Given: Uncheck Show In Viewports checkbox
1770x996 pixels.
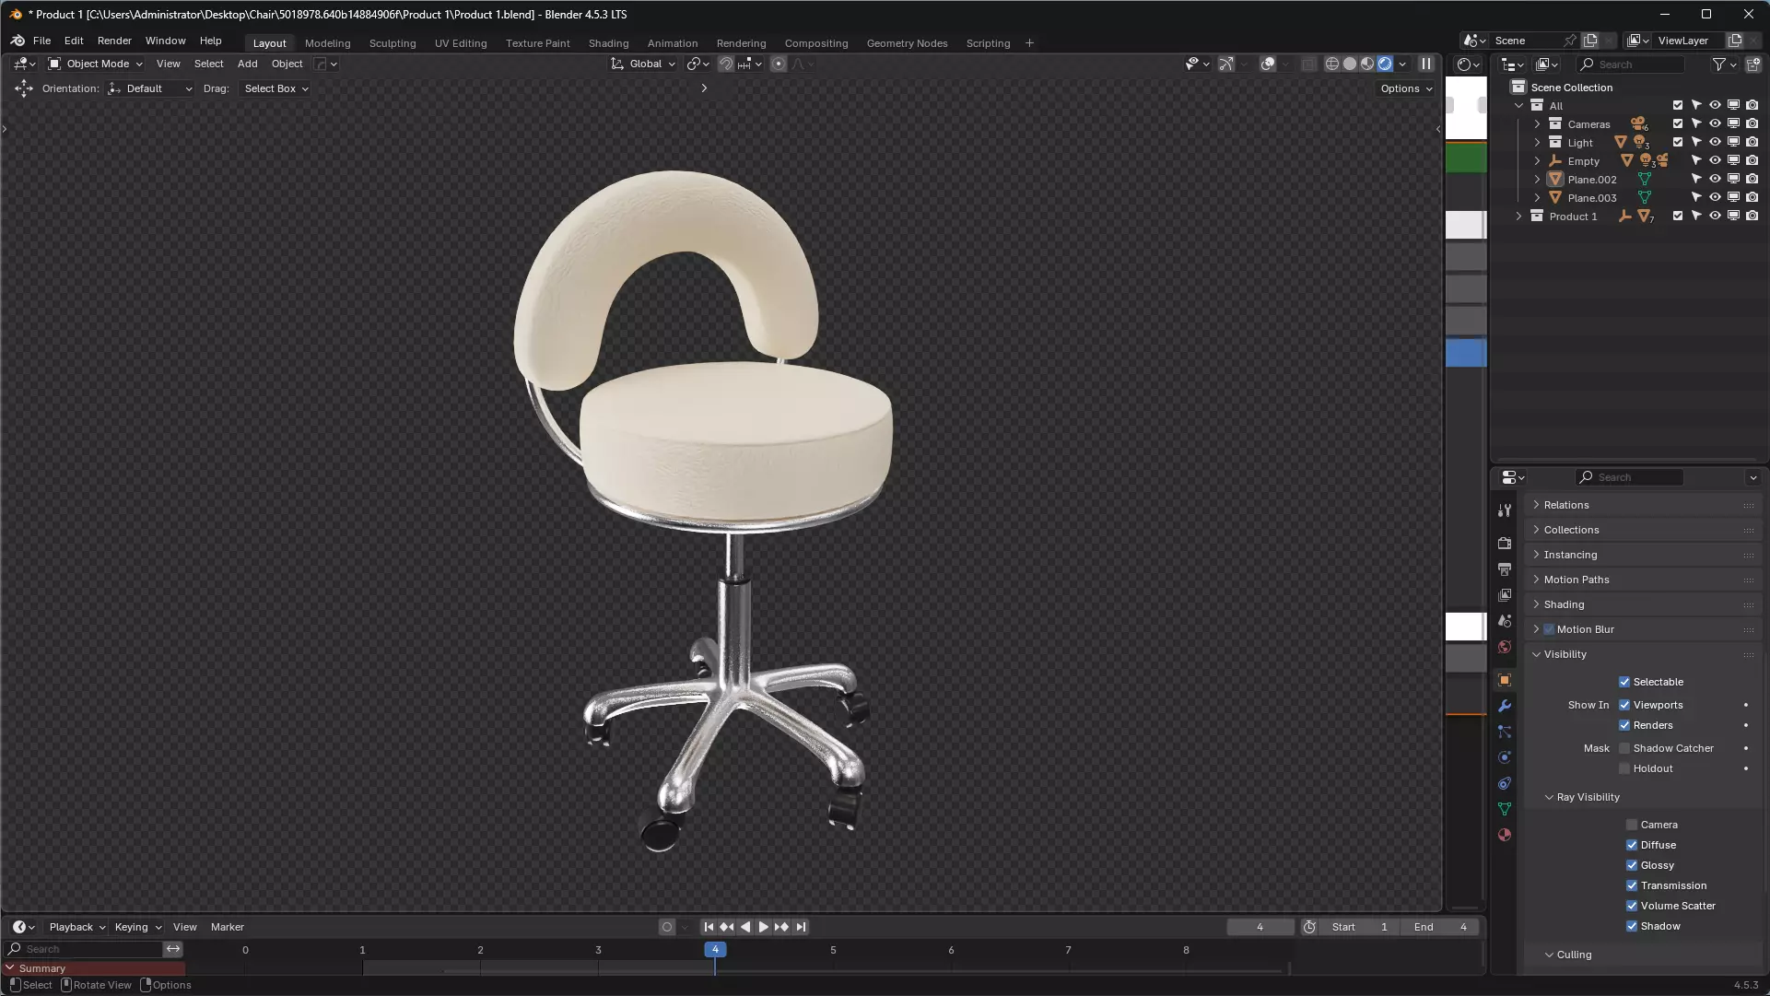Looking at the screenshot, I should (x=1624, y=705).
